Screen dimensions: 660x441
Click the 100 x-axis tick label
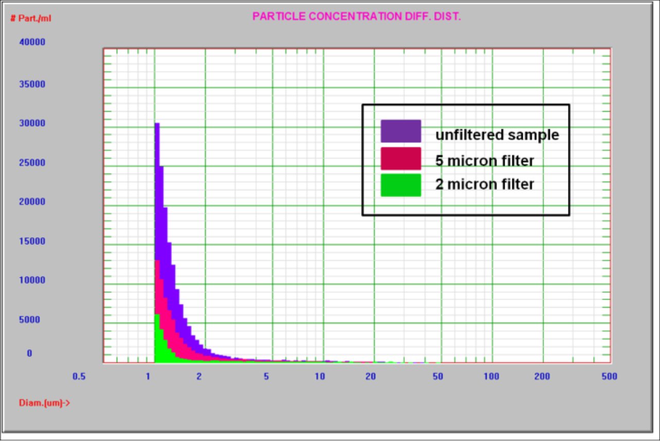(x=492, y=377)
